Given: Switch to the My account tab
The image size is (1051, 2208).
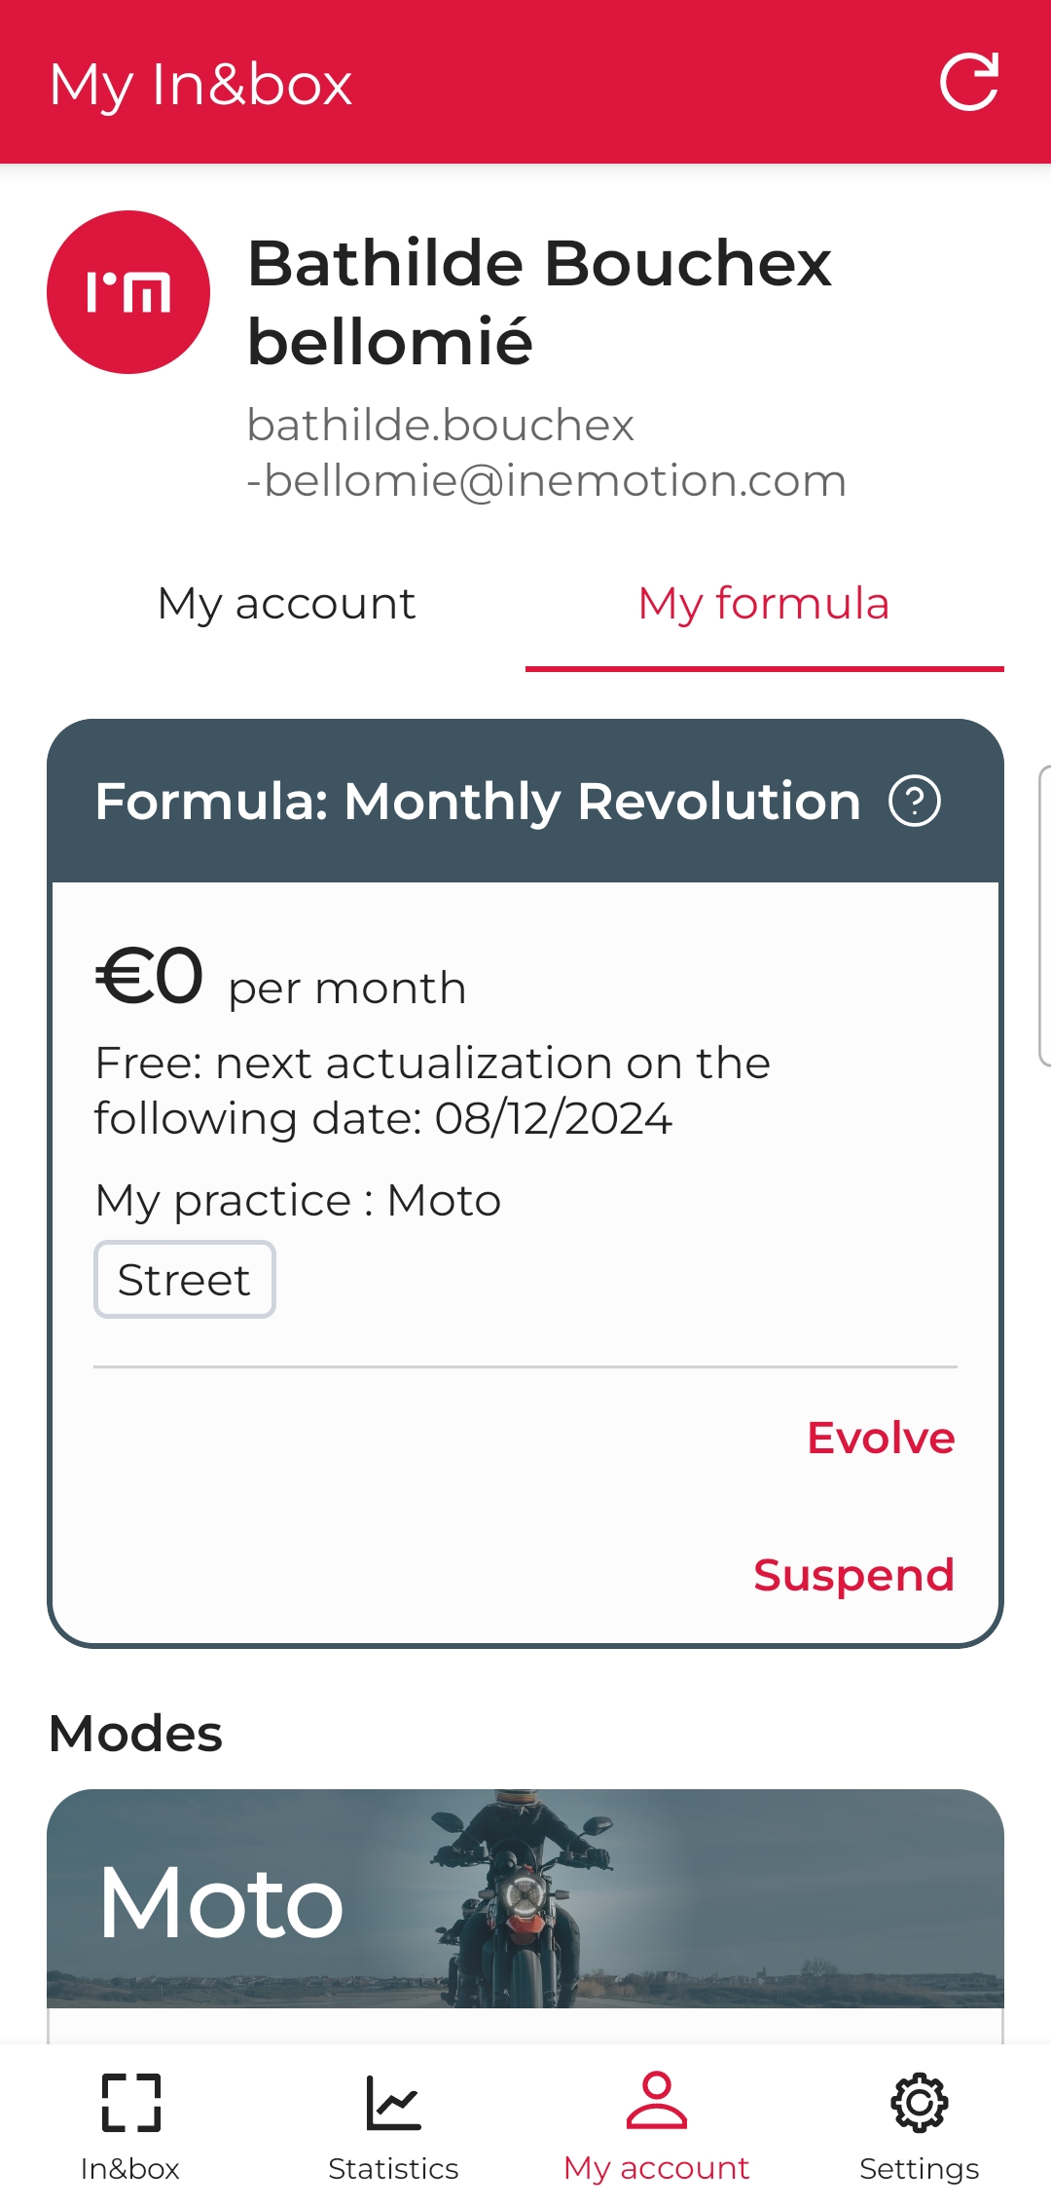Looking at the screenshot, I should click(x=286, y=603).
